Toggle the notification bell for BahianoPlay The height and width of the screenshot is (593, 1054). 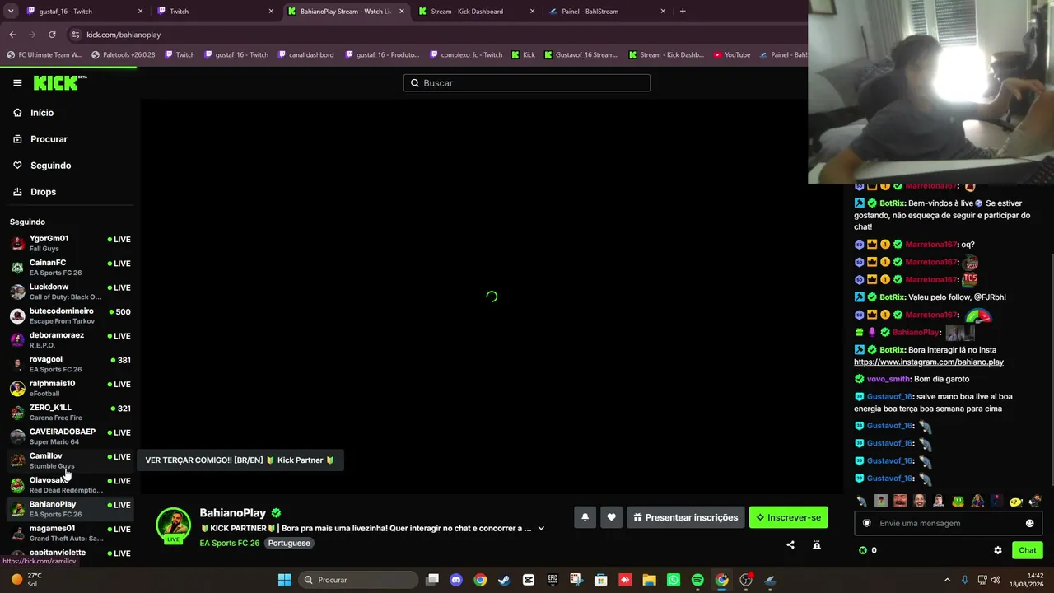(585, 517)
